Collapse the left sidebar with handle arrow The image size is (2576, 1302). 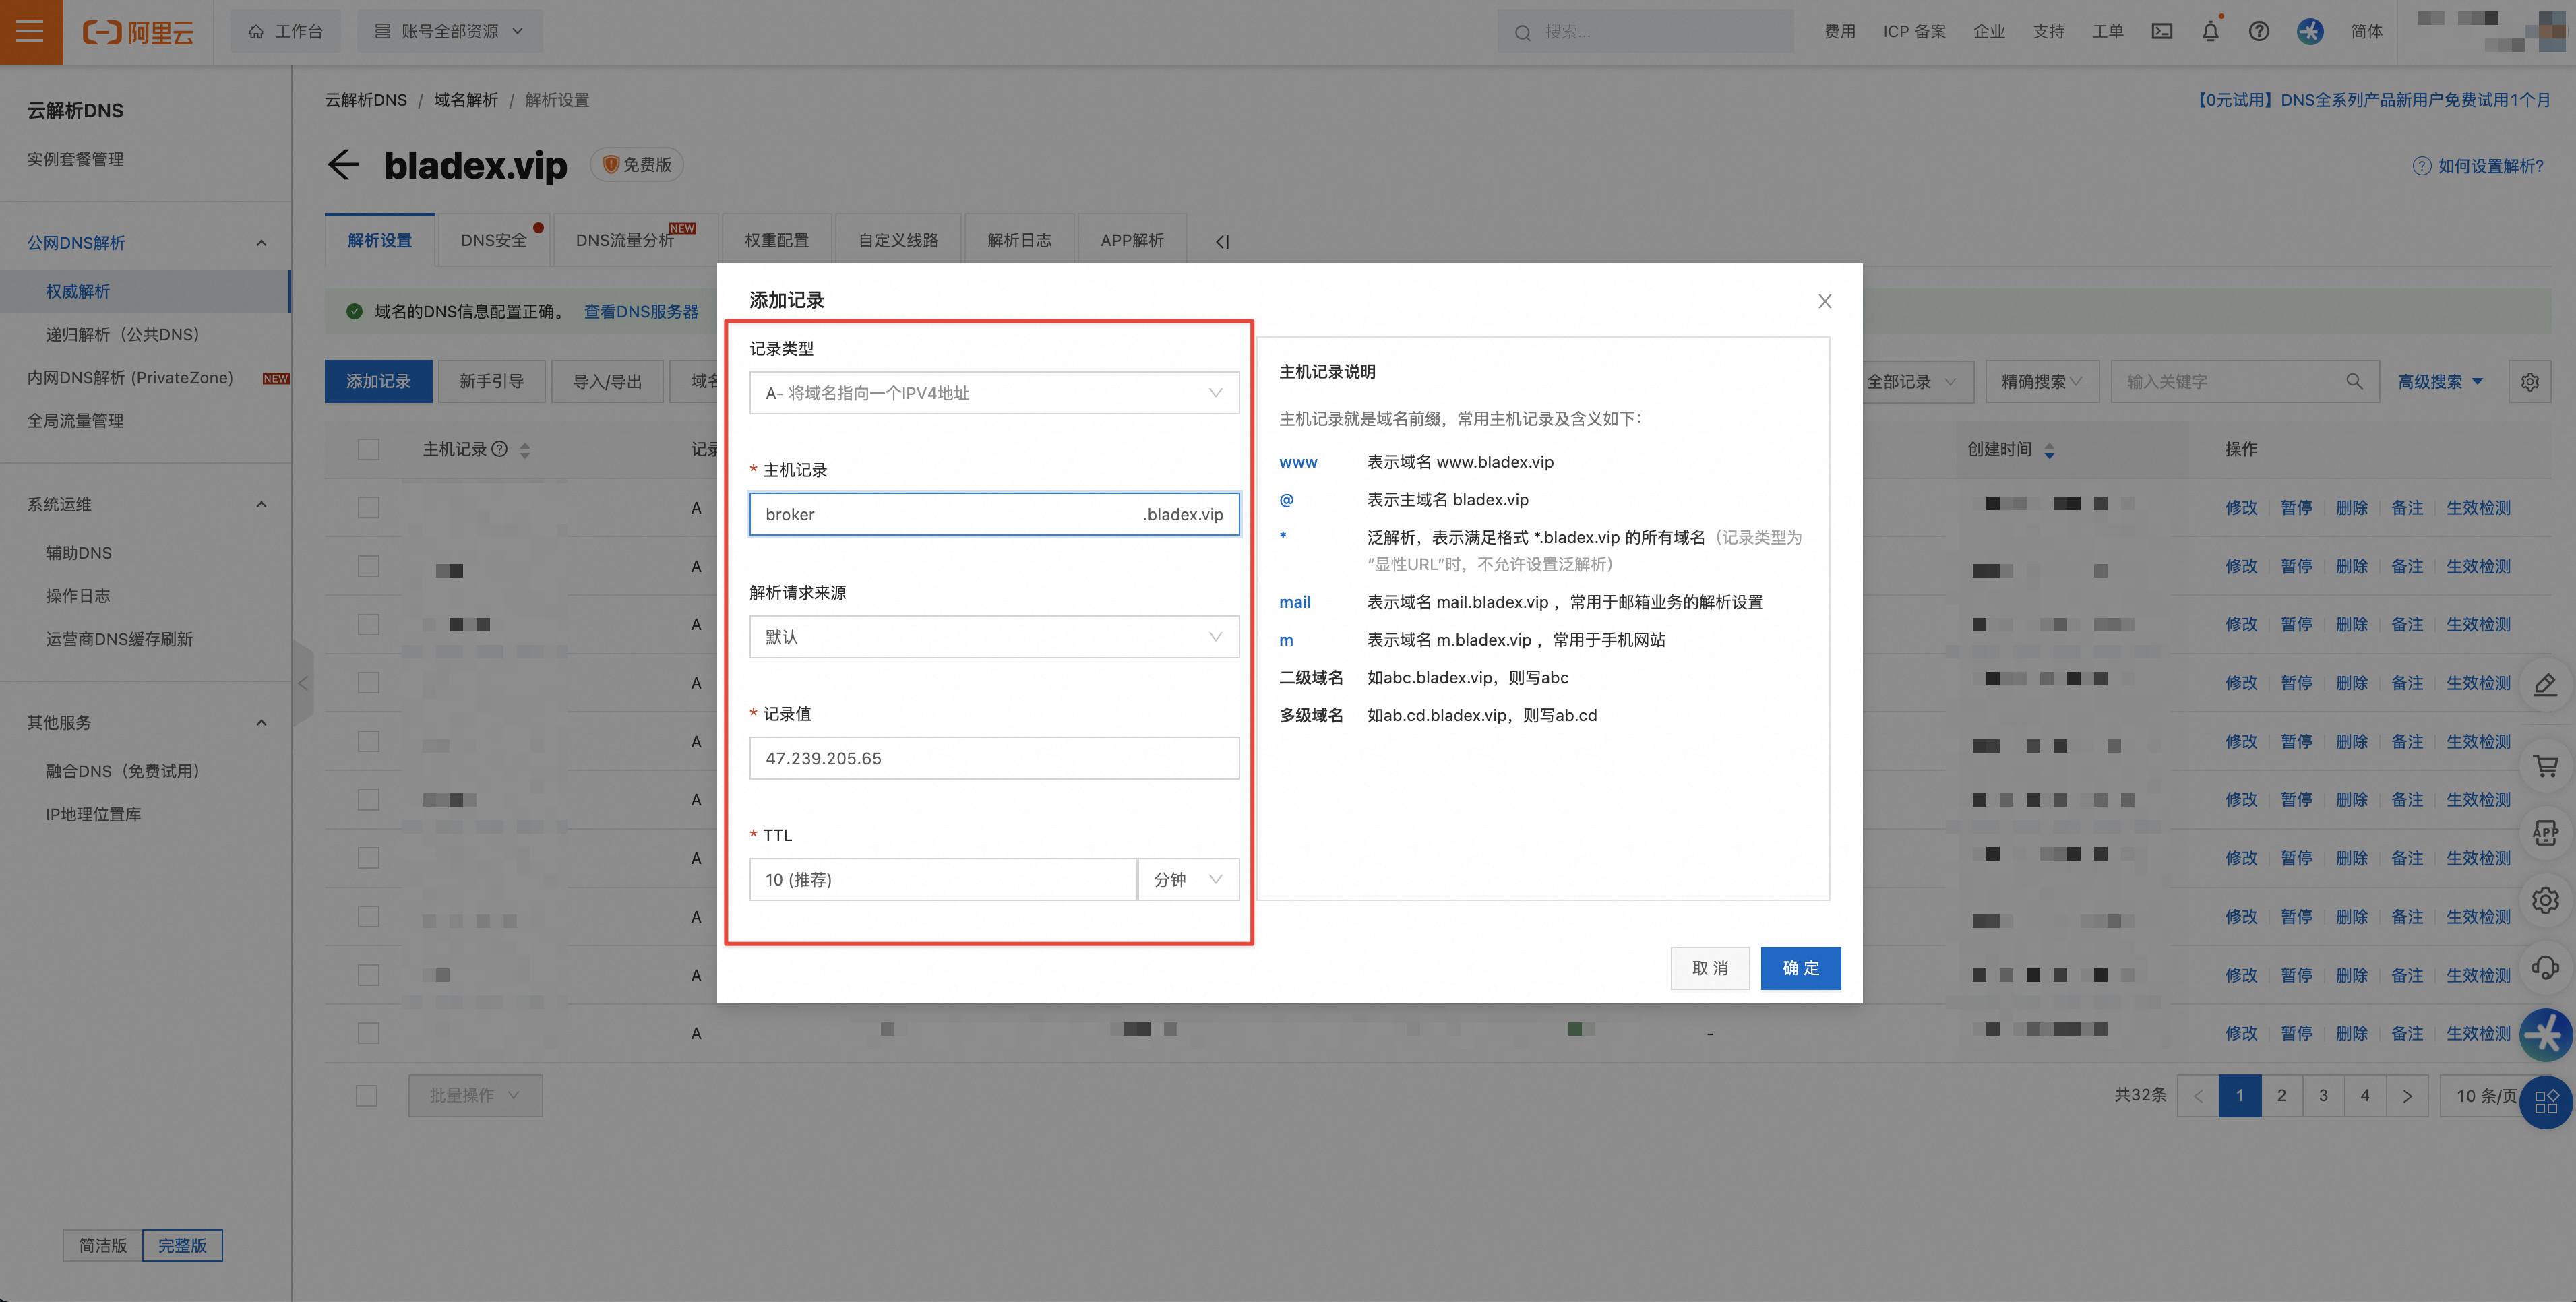[303, 683]
